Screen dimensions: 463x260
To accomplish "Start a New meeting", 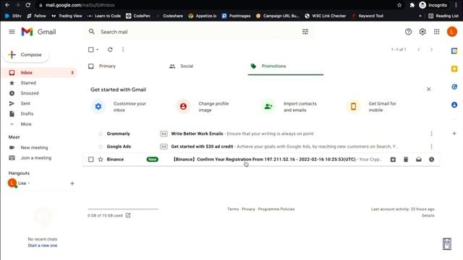I will coord(34,147).
